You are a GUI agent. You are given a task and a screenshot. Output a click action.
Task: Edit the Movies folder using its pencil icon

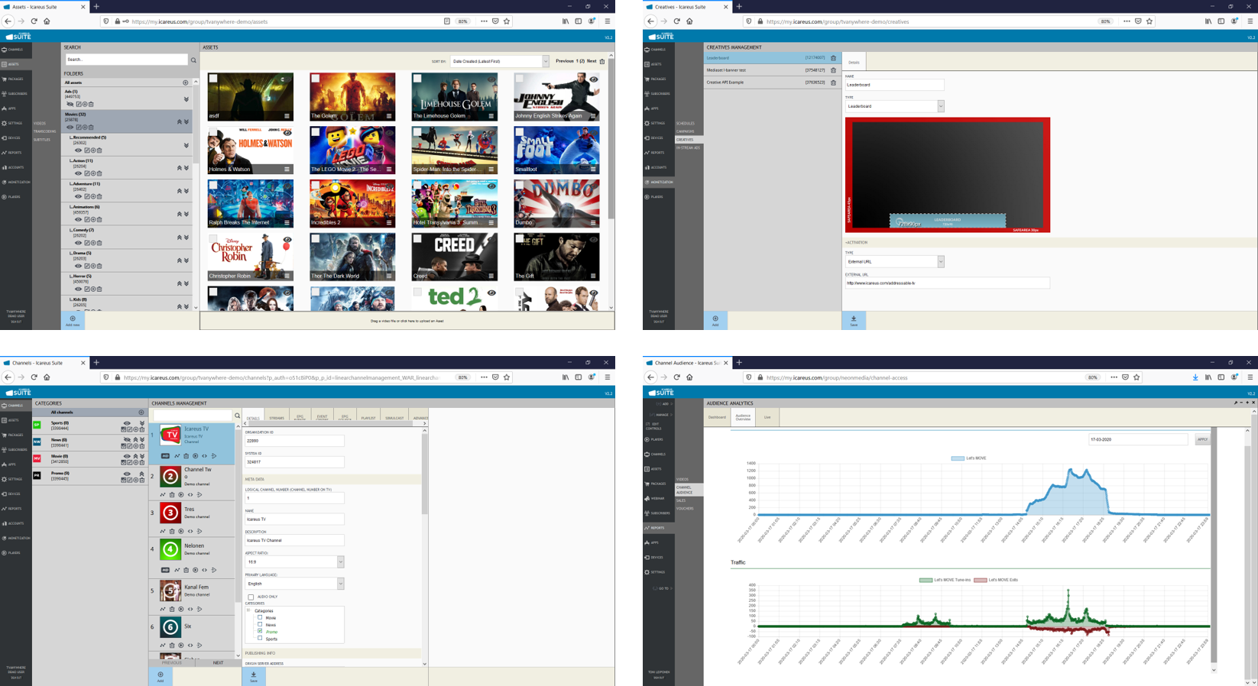point(80,128)
